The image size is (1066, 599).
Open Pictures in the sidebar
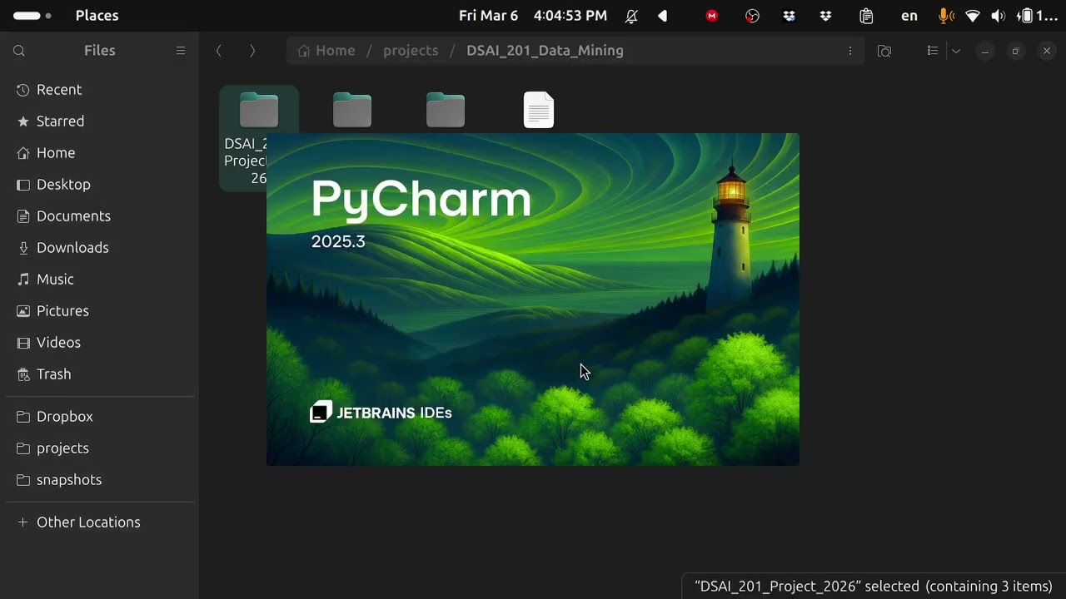click(100, 311)
